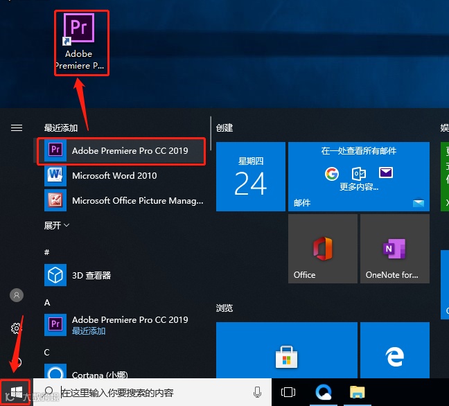Click the Start menu hamburger icon
The height and width of the screenshot is (406, 449).
[17, 127]
